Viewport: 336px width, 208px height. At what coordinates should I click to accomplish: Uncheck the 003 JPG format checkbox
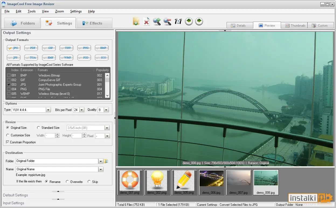9,85
